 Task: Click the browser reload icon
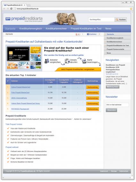click(x=11, y=9)
